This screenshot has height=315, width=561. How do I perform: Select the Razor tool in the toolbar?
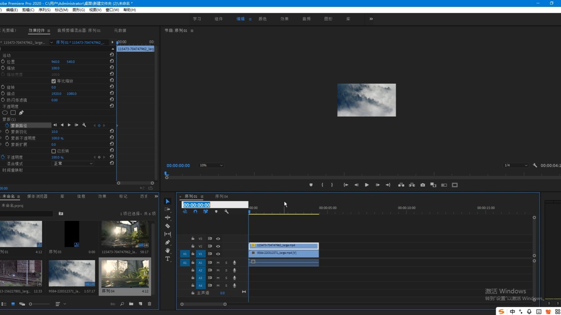[167, 226]
